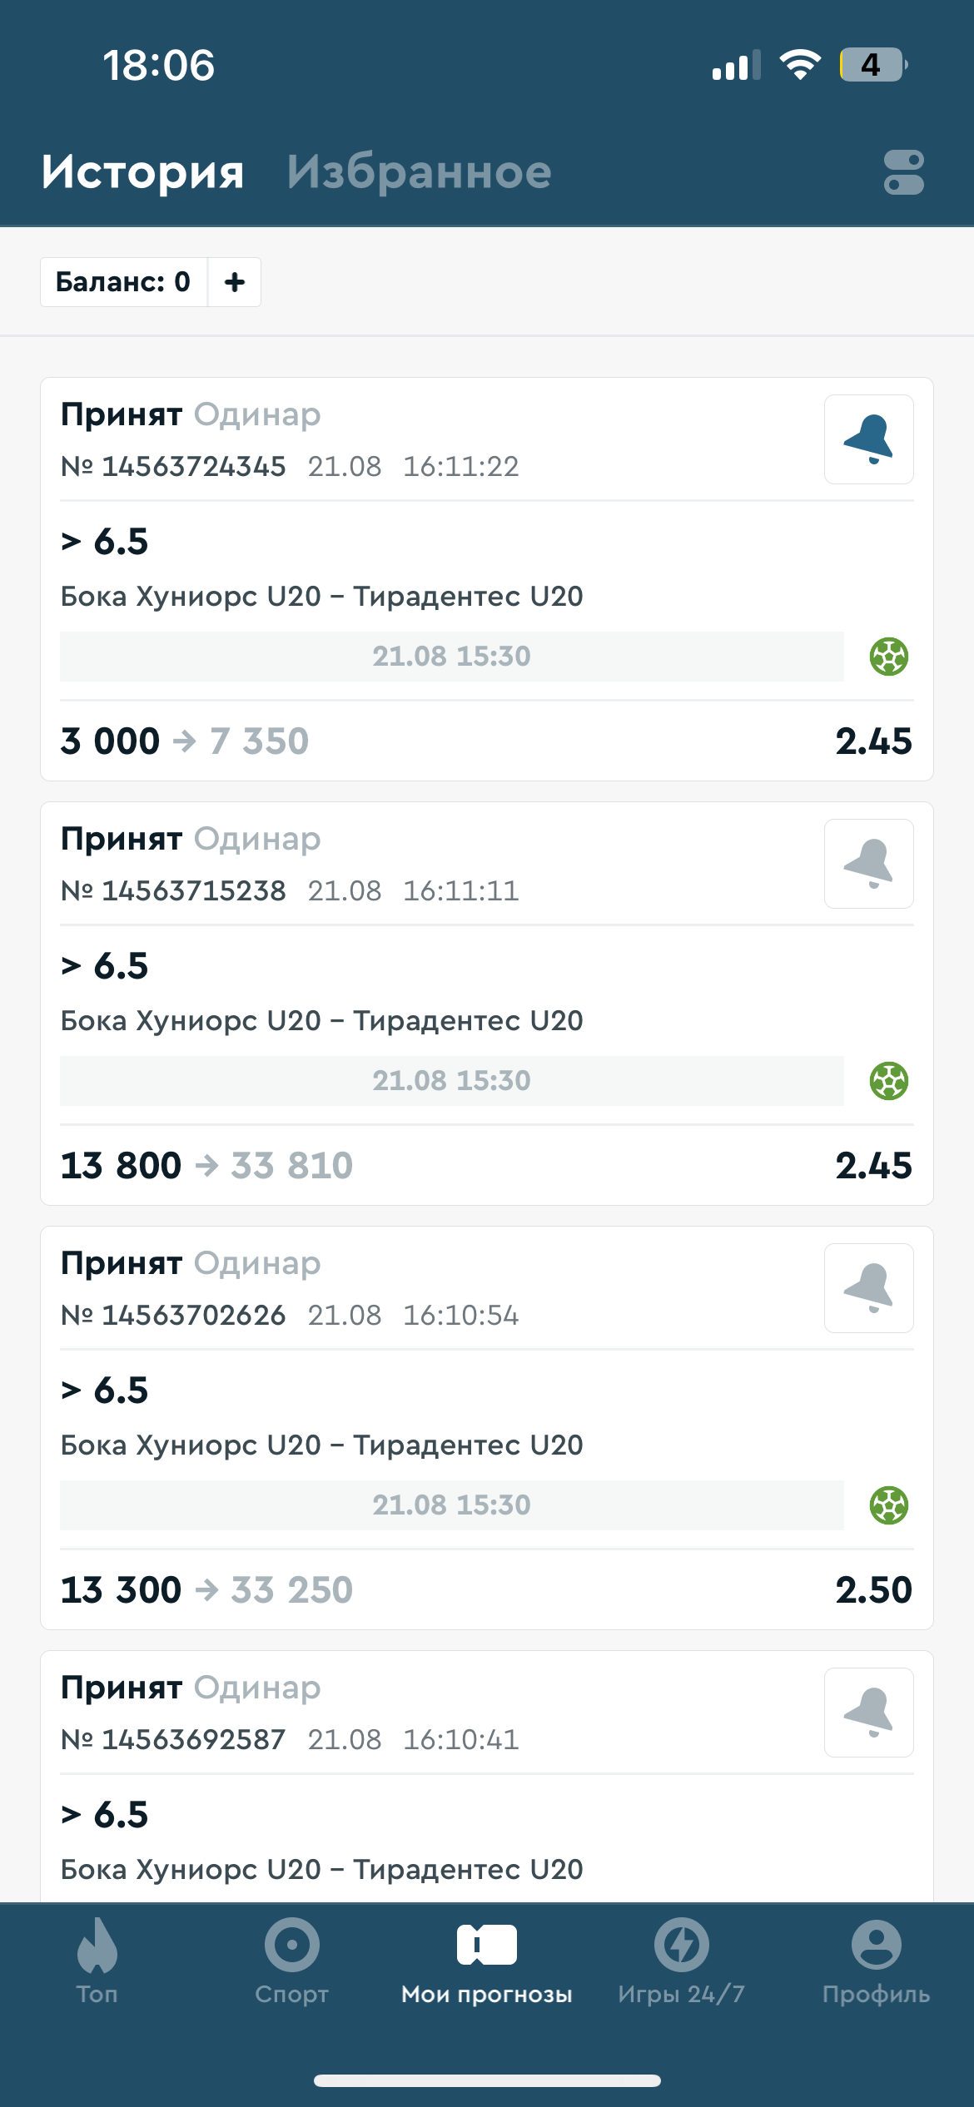Toggle notification bell for bet 14563724345
This screenshot has width=974, height=2107.
(868, 439)
